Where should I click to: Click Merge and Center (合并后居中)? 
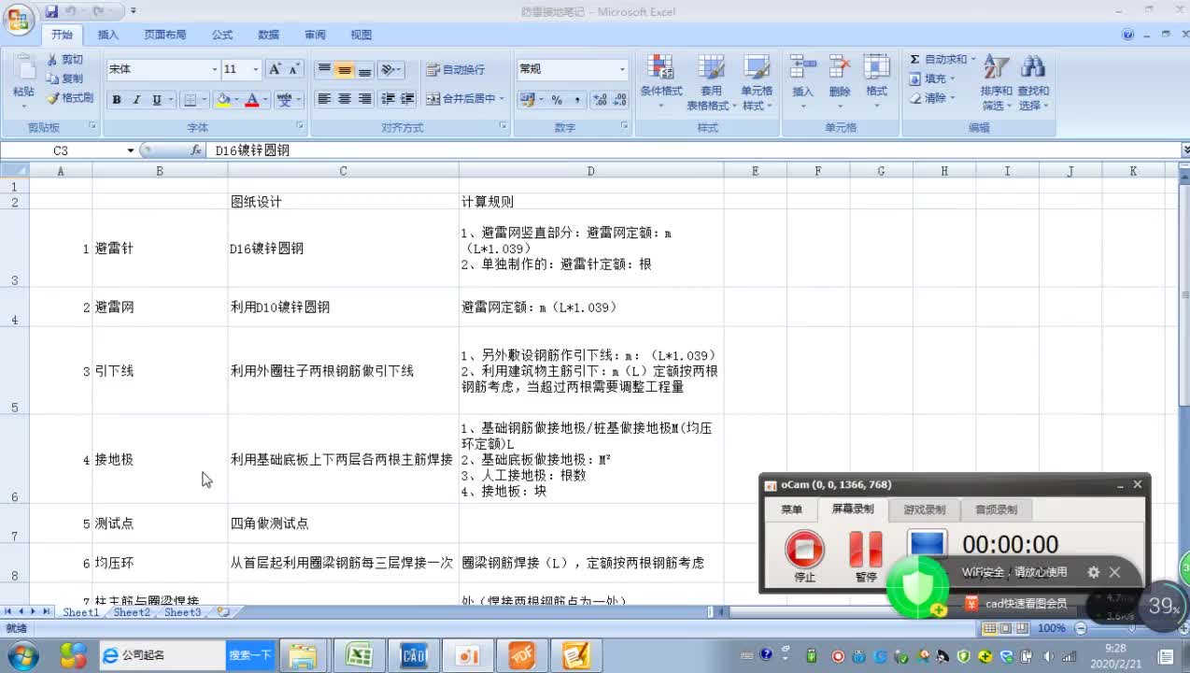coord(465,99)
